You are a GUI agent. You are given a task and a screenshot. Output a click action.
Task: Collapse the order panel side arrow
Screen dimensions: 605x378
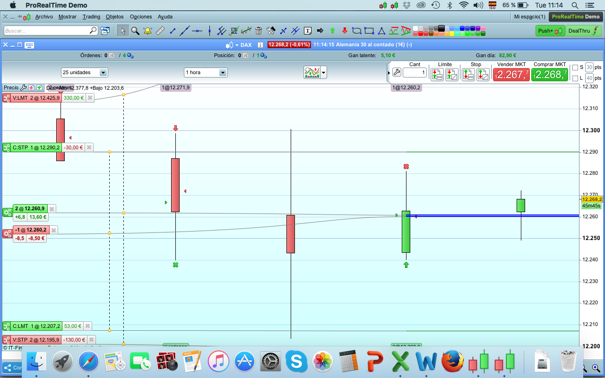(389, 73)
